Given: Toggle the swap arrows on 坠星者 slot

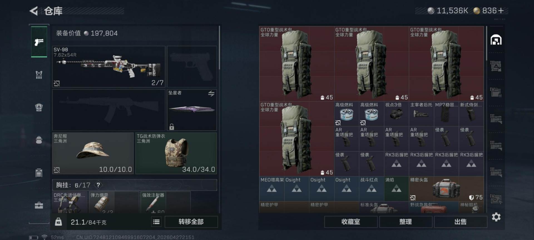Looking at the screenshot, I should tap(211, 93).
